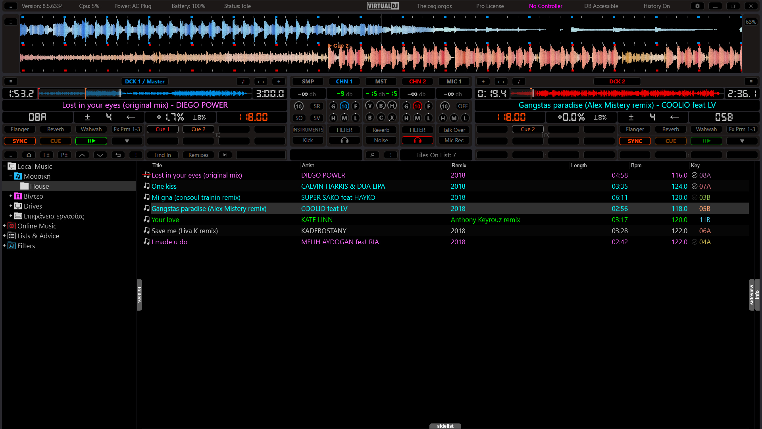Open deck 1 hamburger menu
This screenshot has height=429, width=762.
tap(11, 81)
